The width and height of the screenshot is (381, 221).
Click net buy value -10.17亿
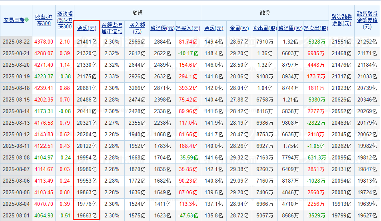click(x=188, y=53)
